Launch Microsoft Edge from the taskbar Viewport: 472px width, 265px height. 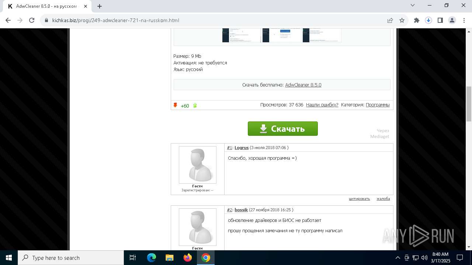pyautogui.click(x=152, y=258)
